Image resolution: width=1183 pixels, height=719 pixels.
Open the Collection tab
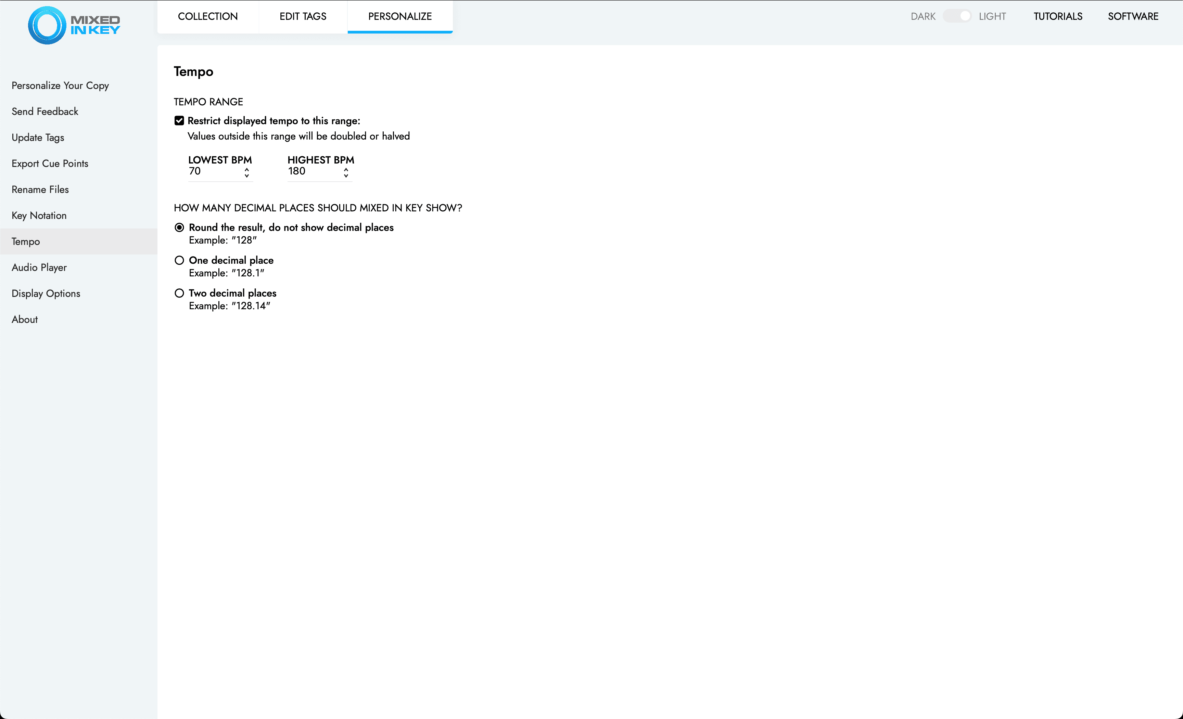207,16
